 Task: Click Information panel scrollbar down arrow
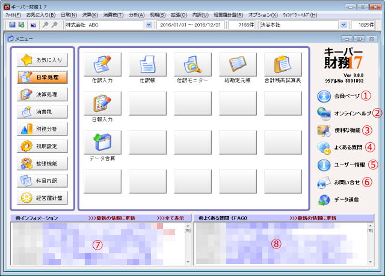[x=188, y=262]
